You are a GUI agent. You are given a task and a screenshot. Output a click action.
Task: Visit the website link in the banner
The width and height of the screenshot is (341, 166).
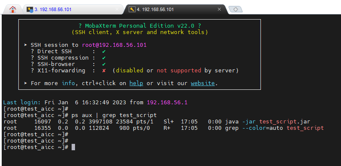click(x=203, y=83)
